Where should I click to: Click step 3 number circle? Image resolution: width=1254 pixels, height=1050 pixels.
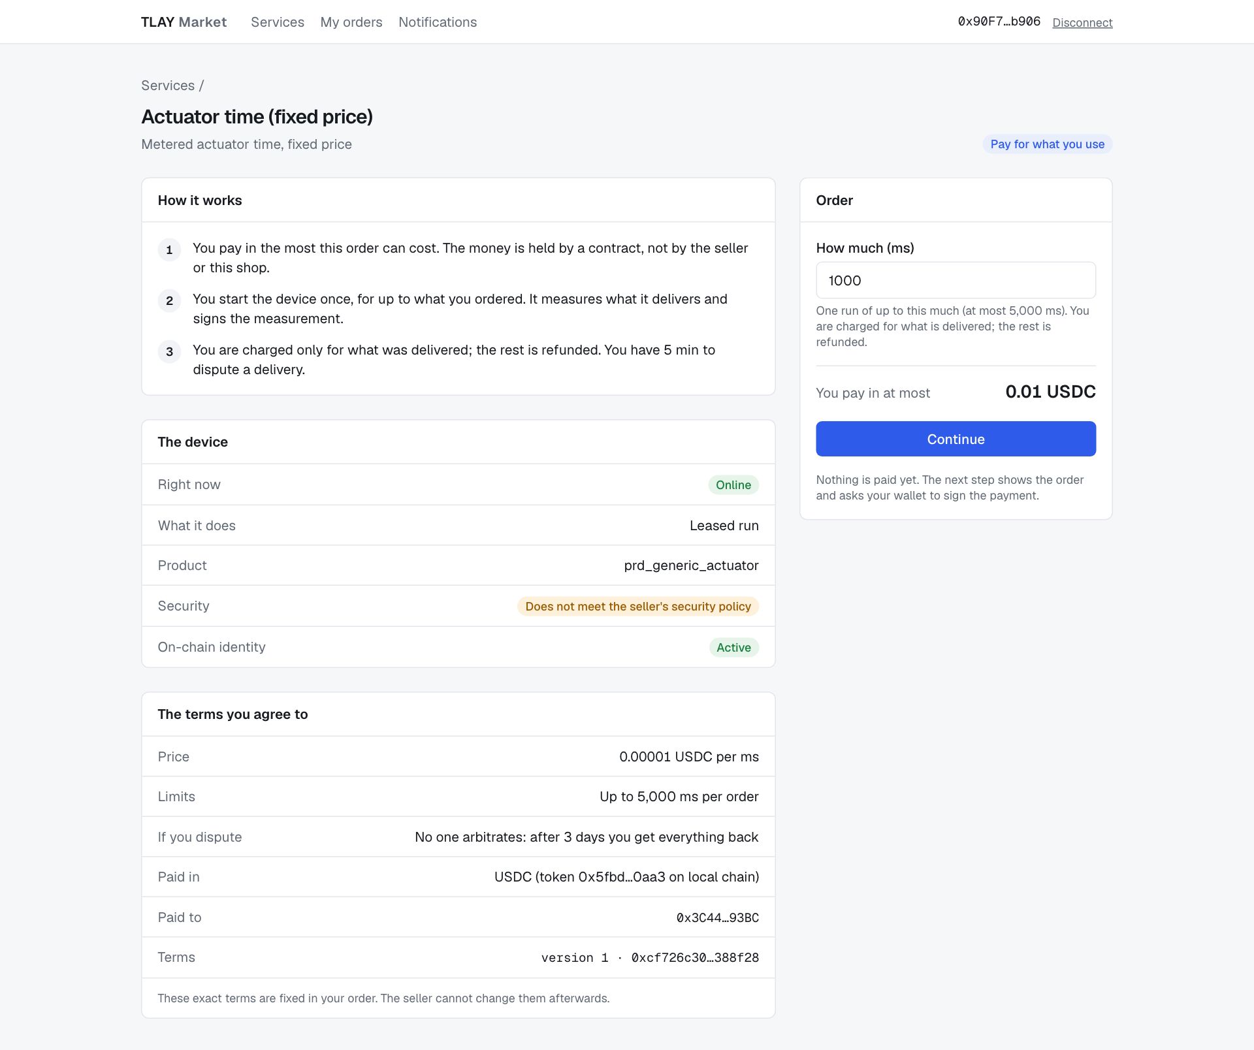point(169,352)
